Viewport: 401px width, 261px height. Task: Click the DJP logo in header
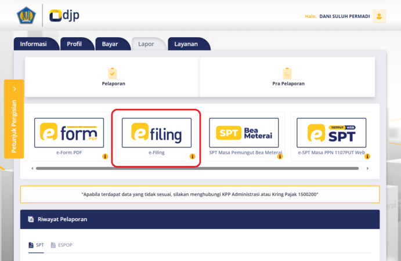[x=64, y=16]
